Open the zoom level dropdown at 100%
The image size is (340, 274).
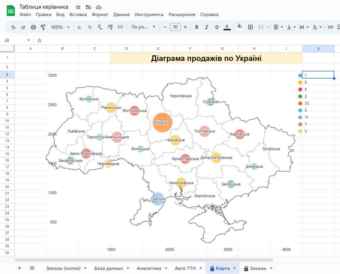[60, 27]
